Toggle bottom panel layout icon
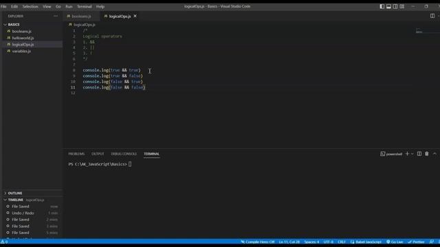Viewport: 440px width, 247px height. pyautogui.click(x=388, y=6)
